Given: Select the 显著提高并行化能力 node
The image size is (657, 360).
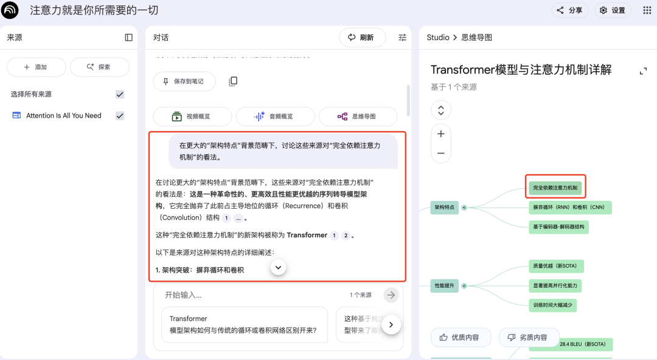Looking at the screenshot, I should [x=555, y=285].
